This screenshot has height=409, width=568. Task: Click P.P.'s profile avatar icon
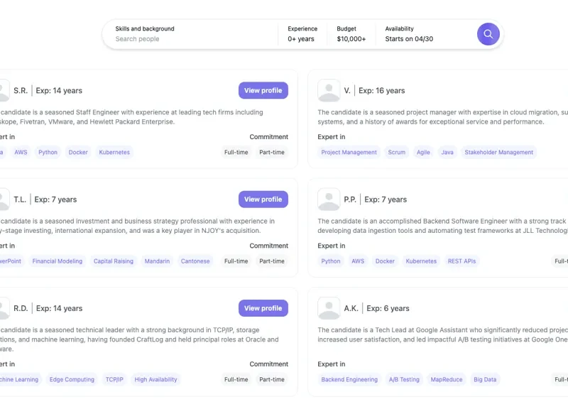point(329,200)
